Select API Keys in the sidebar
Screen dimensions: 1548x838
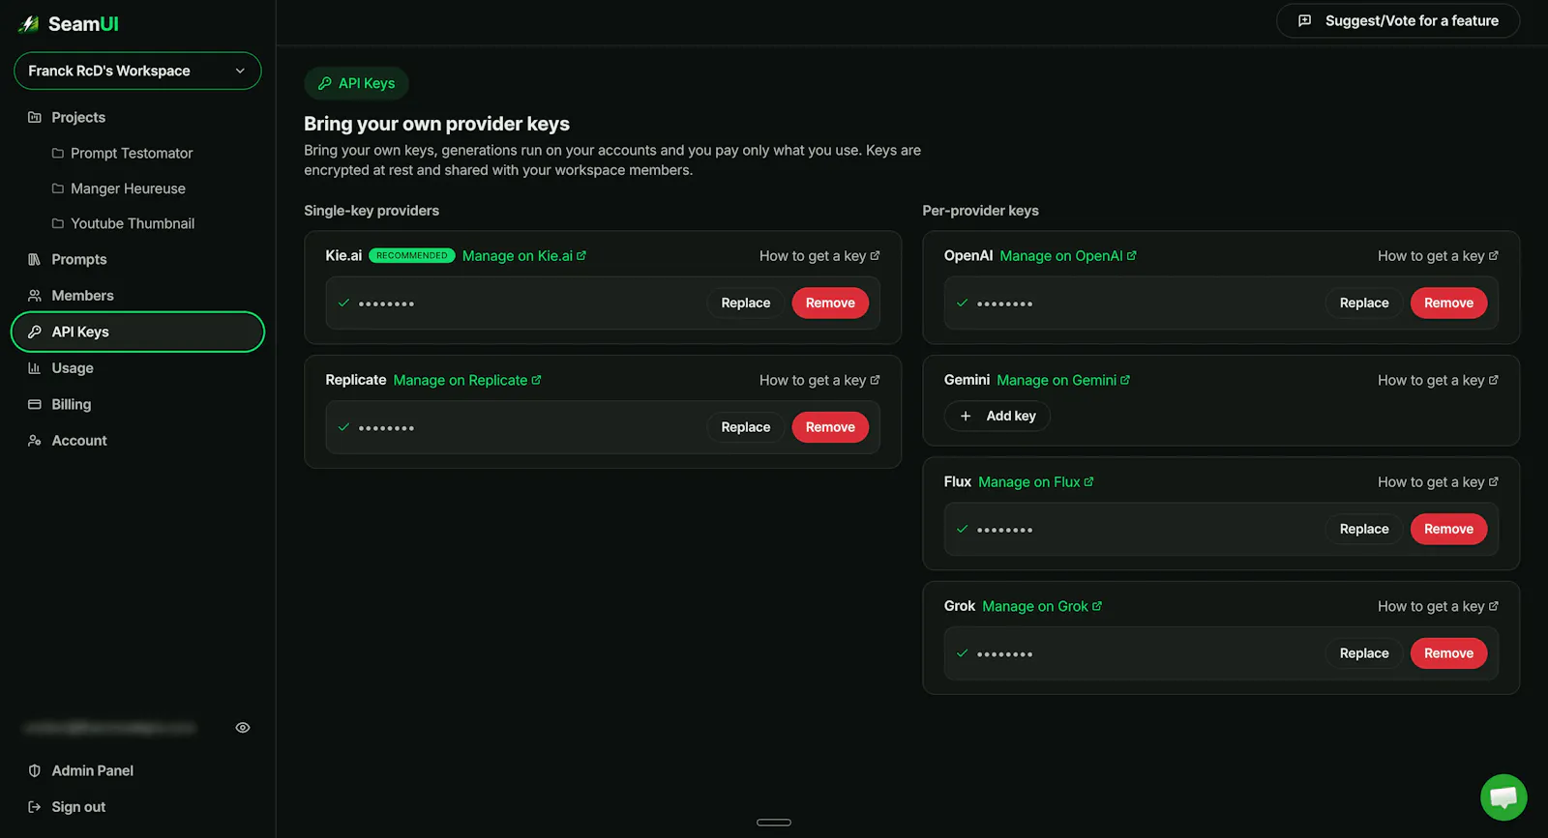click(x=137, y=332)
